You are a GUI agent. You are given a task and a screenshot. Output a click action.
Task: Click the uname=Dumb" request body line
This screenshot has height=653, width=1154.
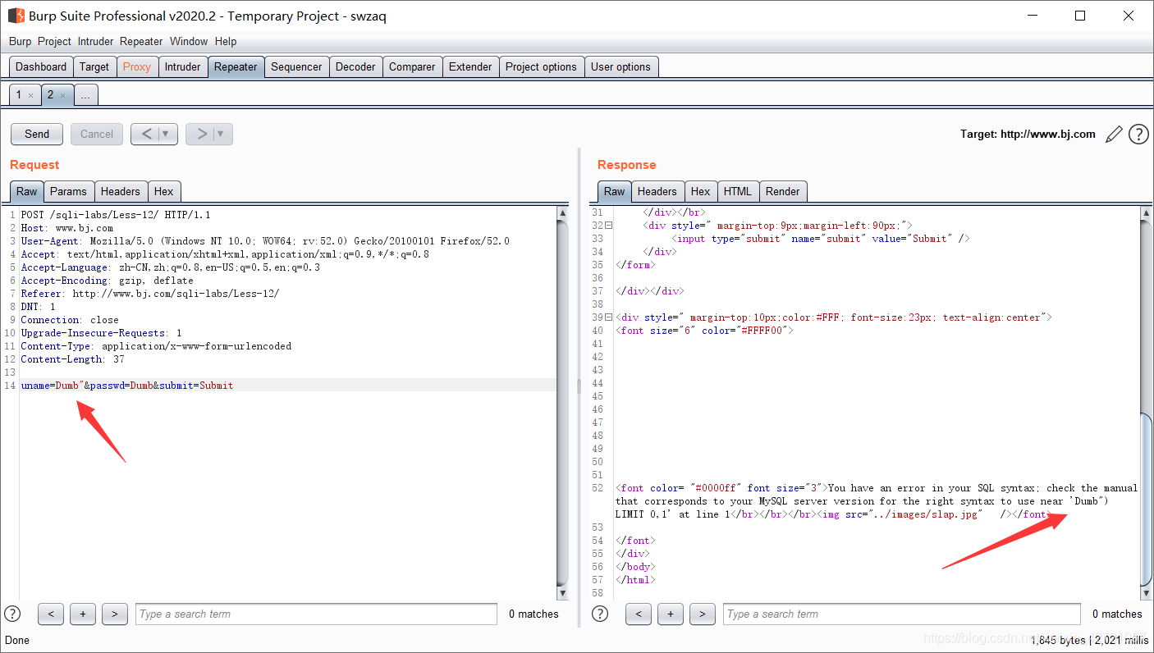[x=127, y=385]
